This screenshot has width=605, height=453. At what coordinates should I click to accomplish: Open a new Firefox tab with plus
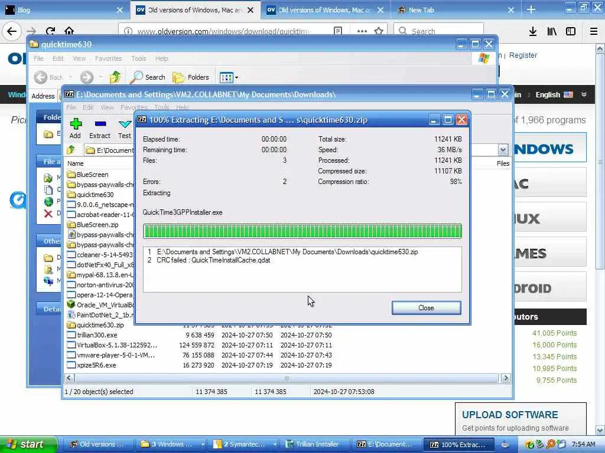pos(531,9)
